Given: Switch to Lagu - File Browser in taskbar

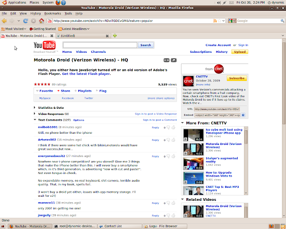Looking at the screenshot, I should coord(165,226).
